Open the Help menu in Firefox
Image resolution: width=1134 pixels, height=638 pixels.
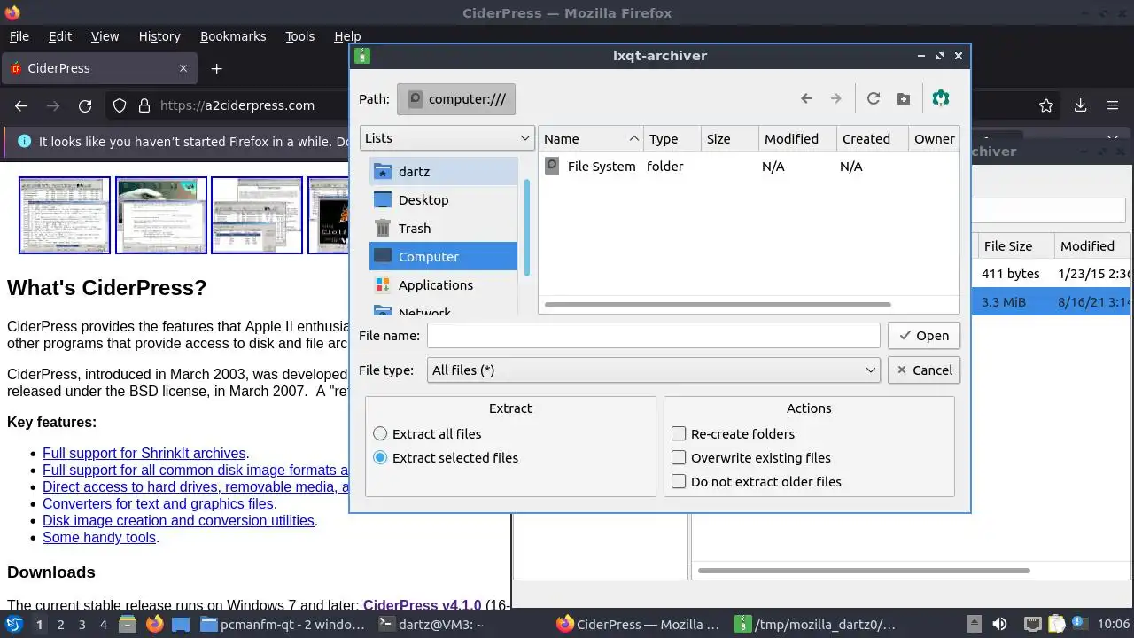[347, 36]
